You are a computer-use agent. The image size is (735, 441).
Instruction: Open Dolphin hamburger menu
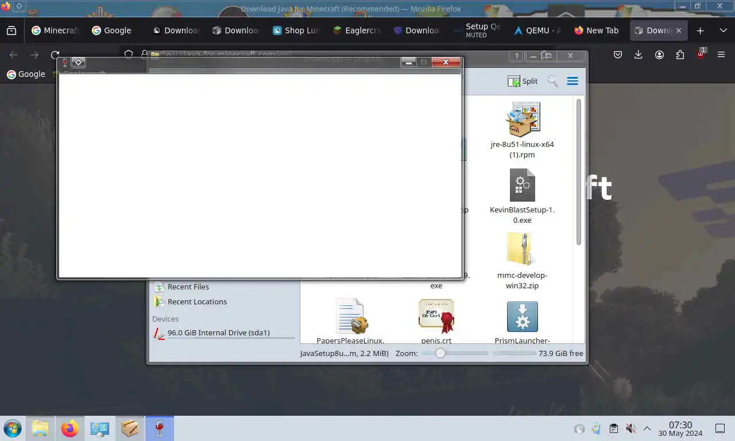coord(572,81)
